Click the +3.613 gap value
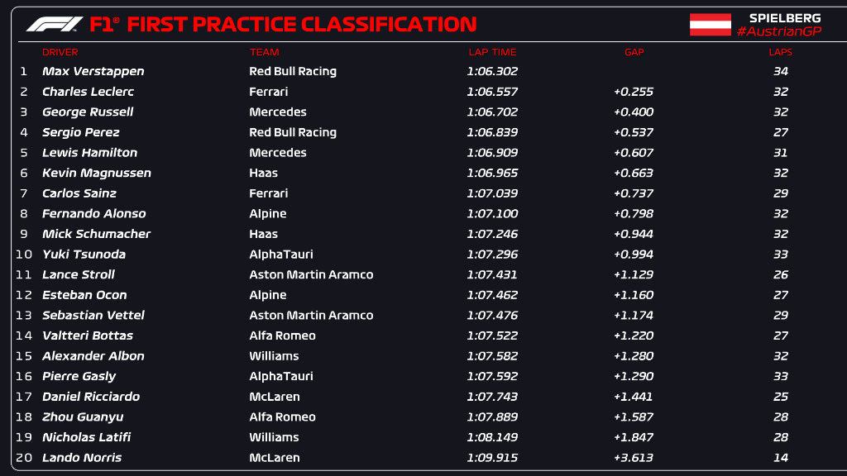847x476 pixels. click(634, 458)
